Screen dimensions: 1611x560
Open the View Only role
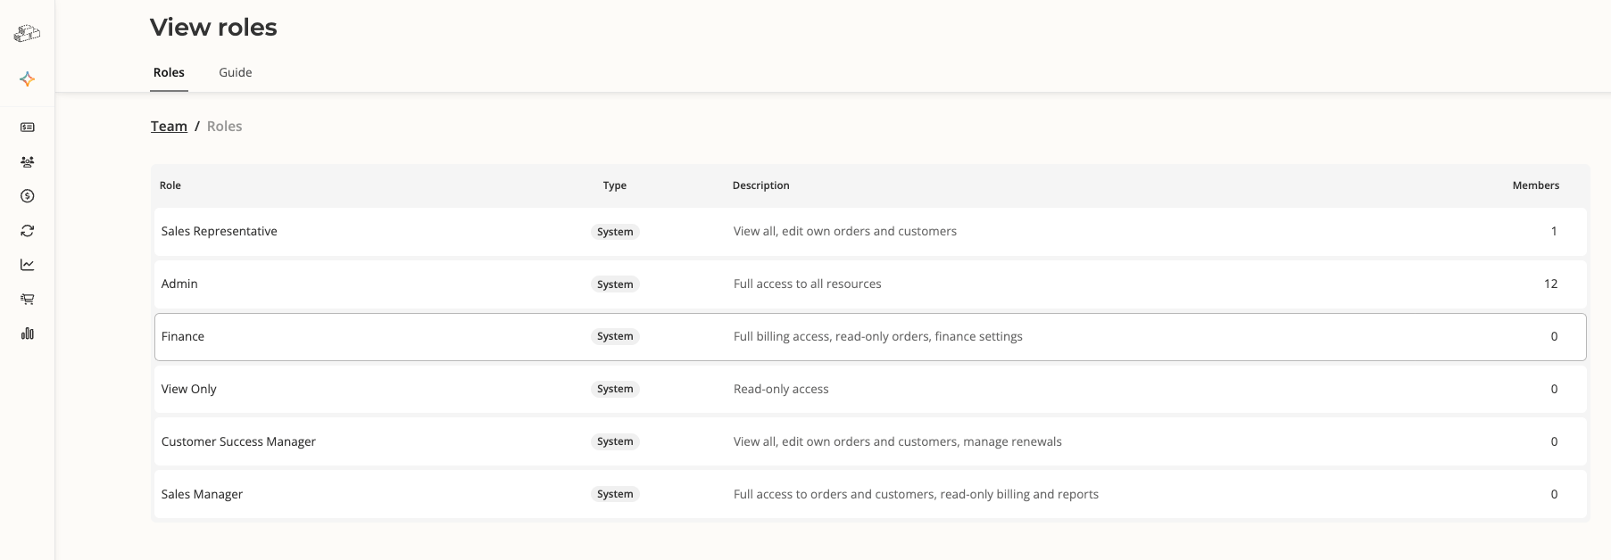(x=870, y=389)
